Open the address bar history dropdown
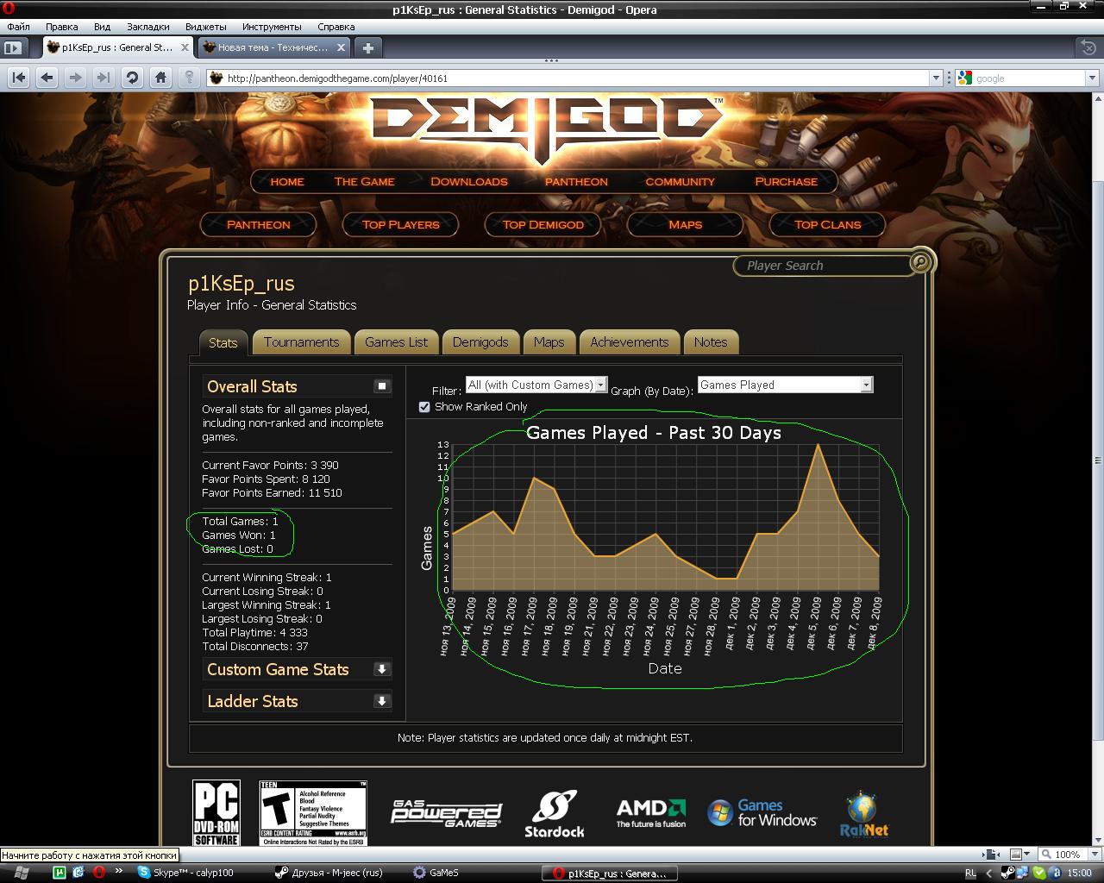 pos(936,78)
